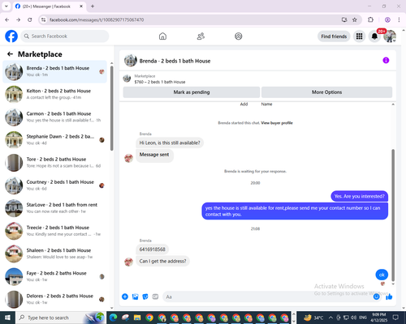Image resolution: width=406 pixels, height=324 pixels.
Task: Open StarLove 2 bed 1 bath chat
Action: point(55,208)
